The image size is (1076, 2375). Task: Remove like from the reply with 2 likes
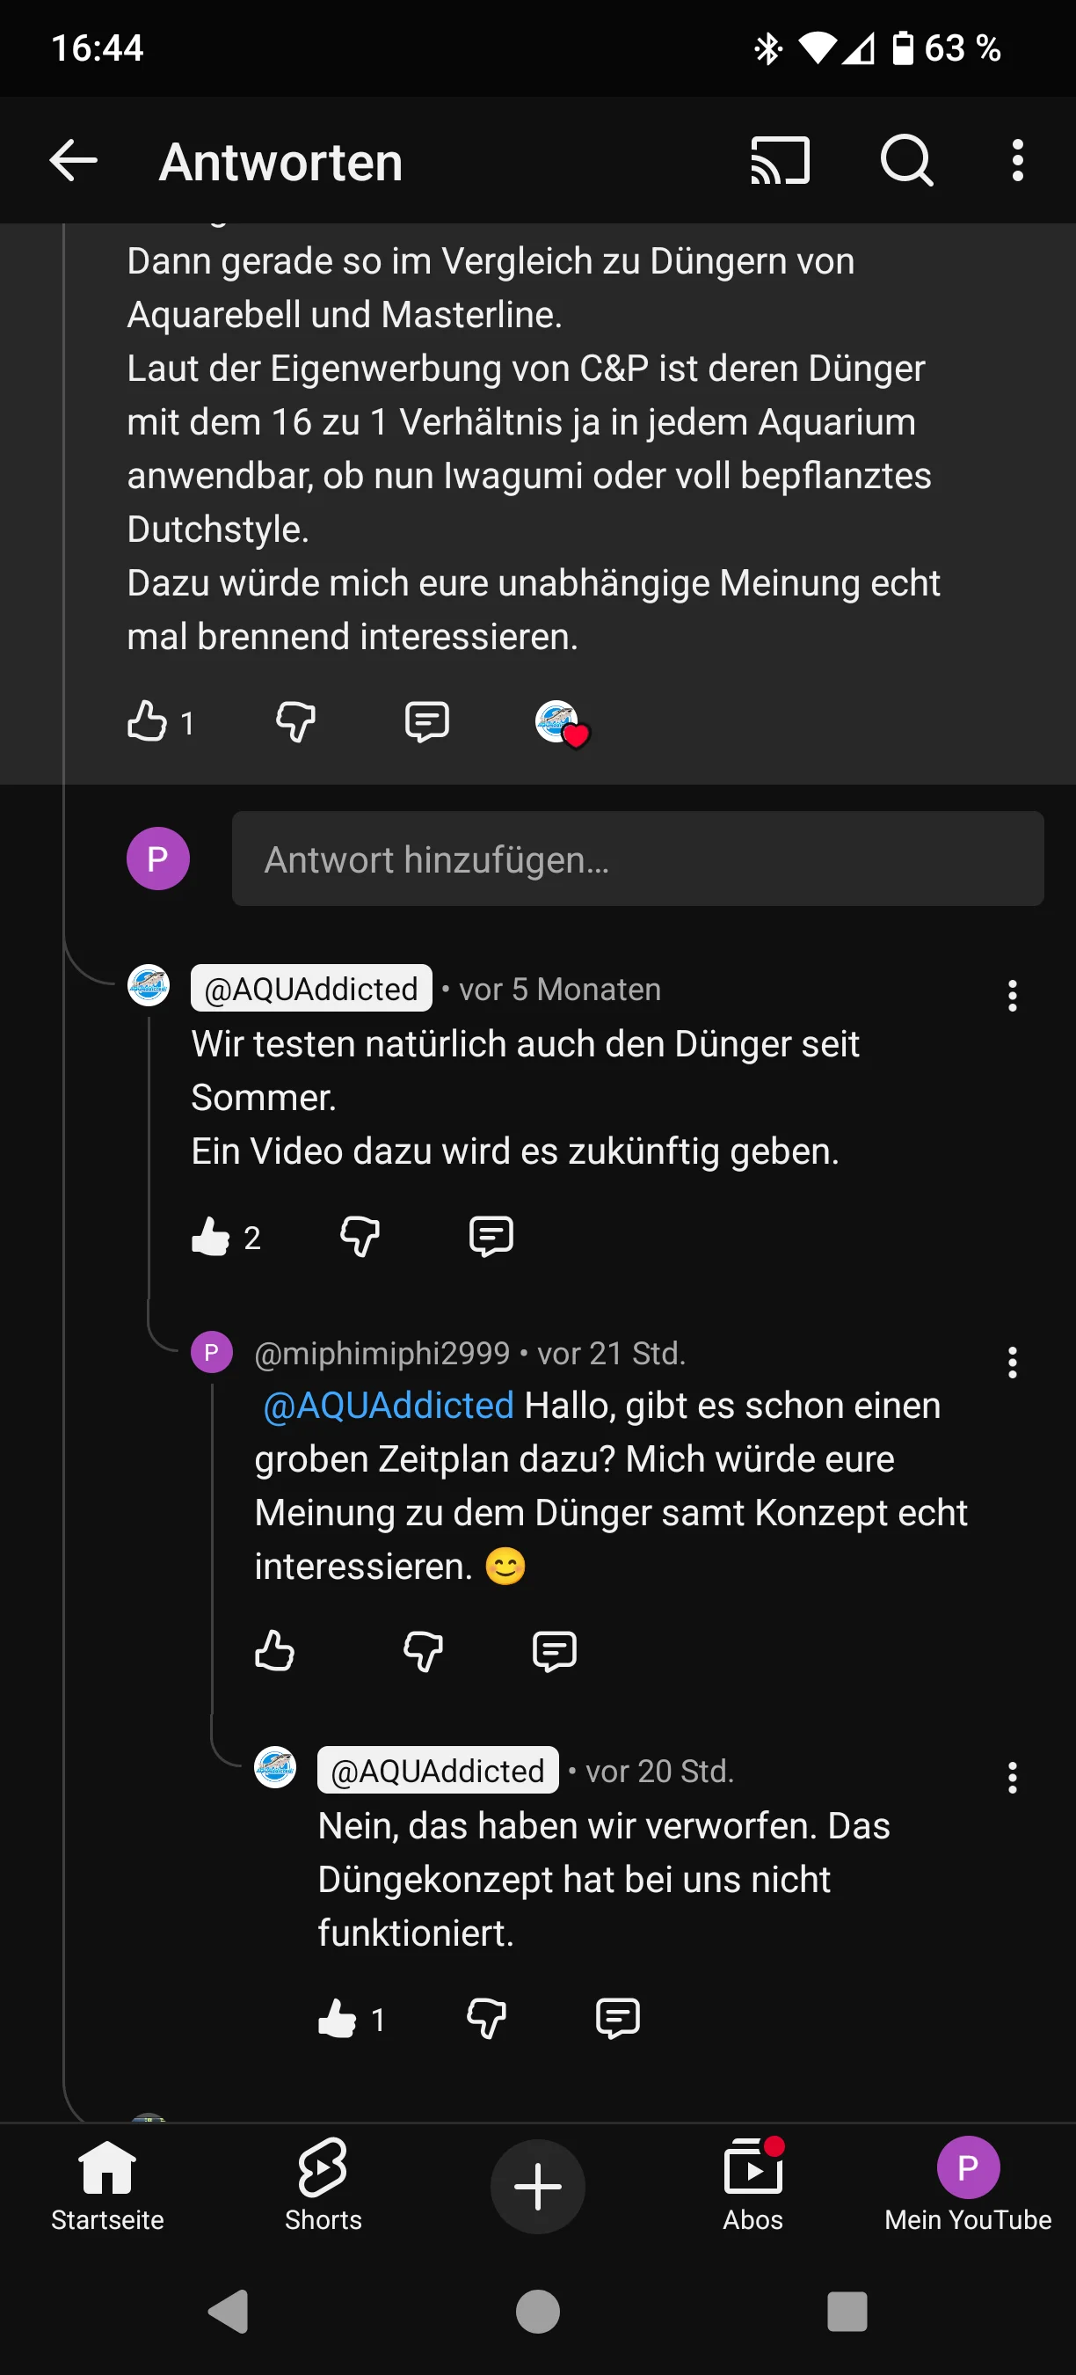211,1237
